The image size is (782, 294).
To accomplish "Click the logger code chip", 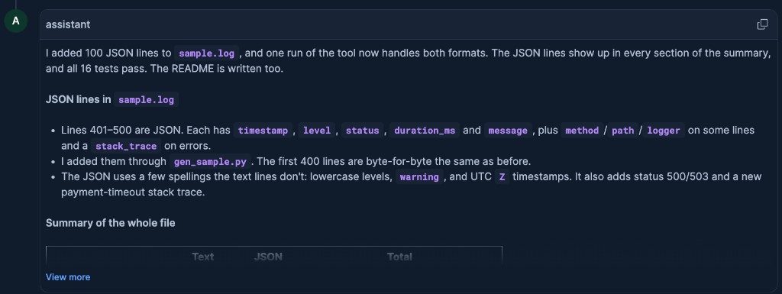I will tap(664, 131).
